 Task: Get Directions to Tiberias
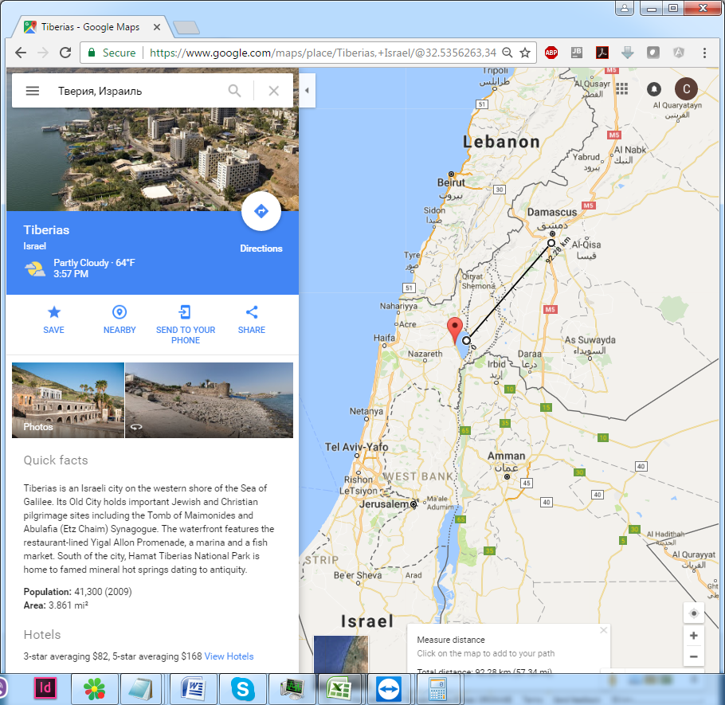[261, 212]
